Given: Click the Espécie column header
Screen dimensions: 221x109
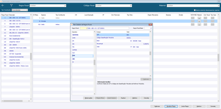Looking at the screenshot, I should [44, 15].
